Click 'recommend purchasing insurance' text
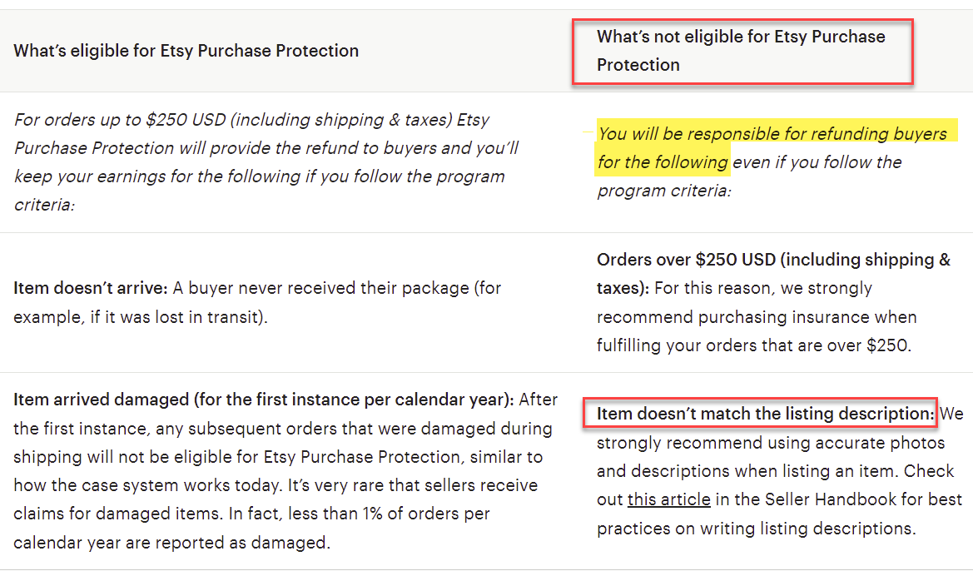Image resolution: width=973 pixels, height=571 pixels. click(757, 317)
